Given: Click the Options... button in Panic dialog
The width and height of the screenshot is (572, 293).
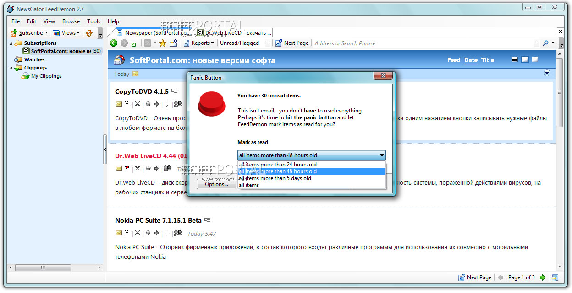Looking at the screenshot, I should coord(216,184).
